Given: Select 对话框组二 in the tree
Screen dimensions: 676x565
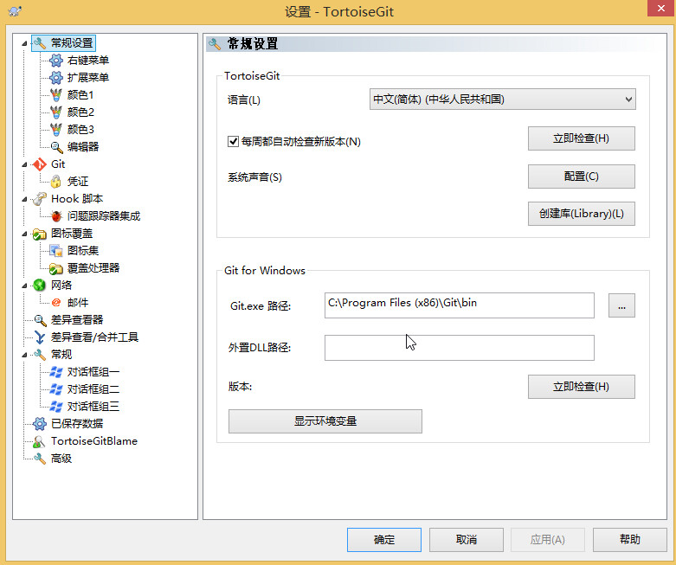Looking at the screenshot, I should (93, 389).
